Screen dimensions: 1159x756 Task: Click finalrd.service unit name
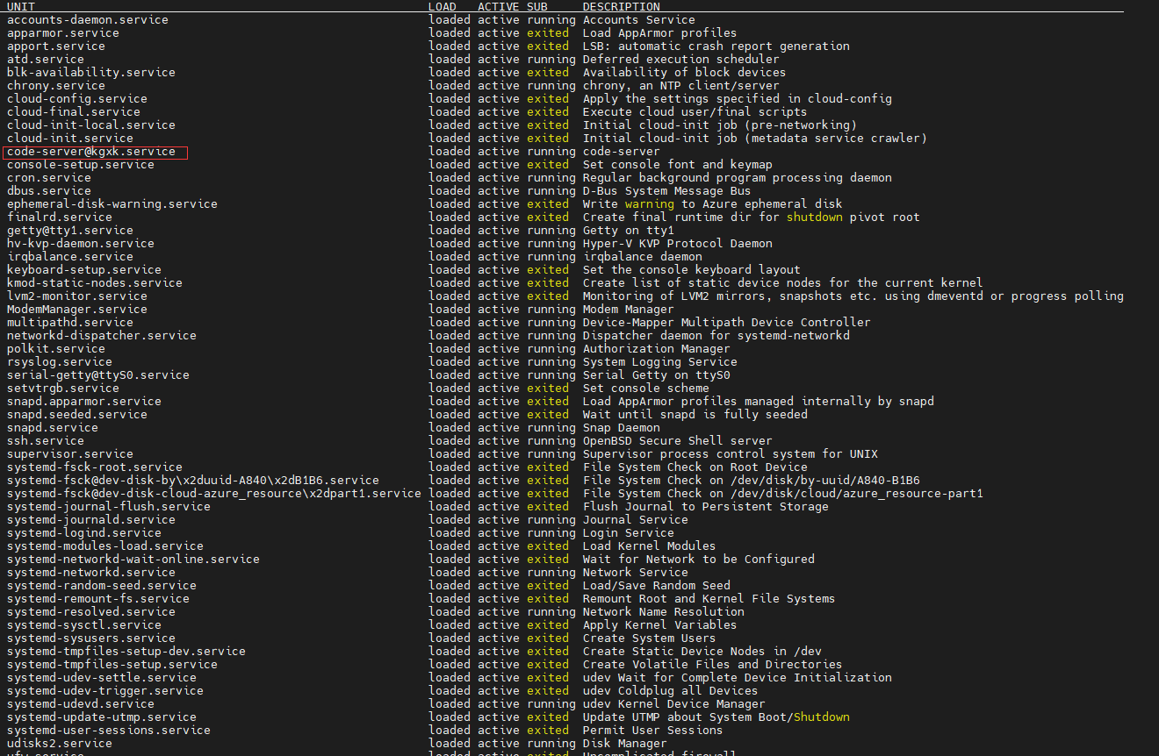coord(60,218)
